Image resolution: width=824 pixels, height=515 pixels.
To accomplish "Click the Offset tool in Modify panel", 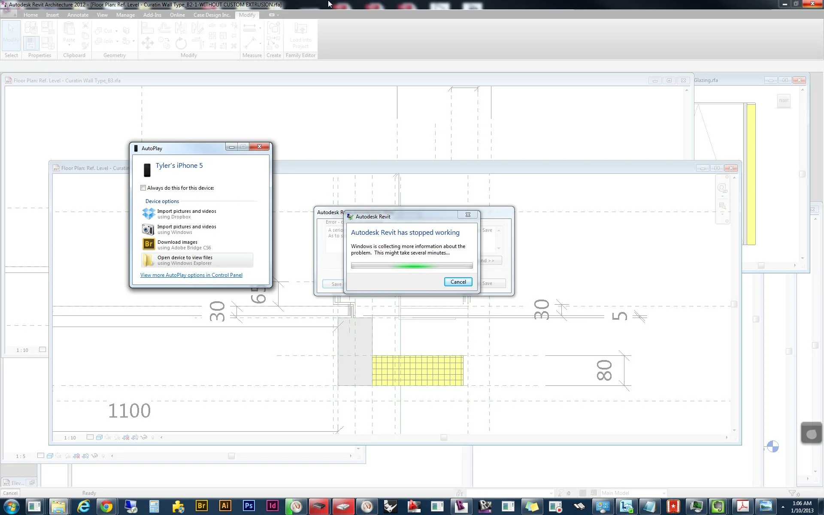I will (x=164, y=28).
